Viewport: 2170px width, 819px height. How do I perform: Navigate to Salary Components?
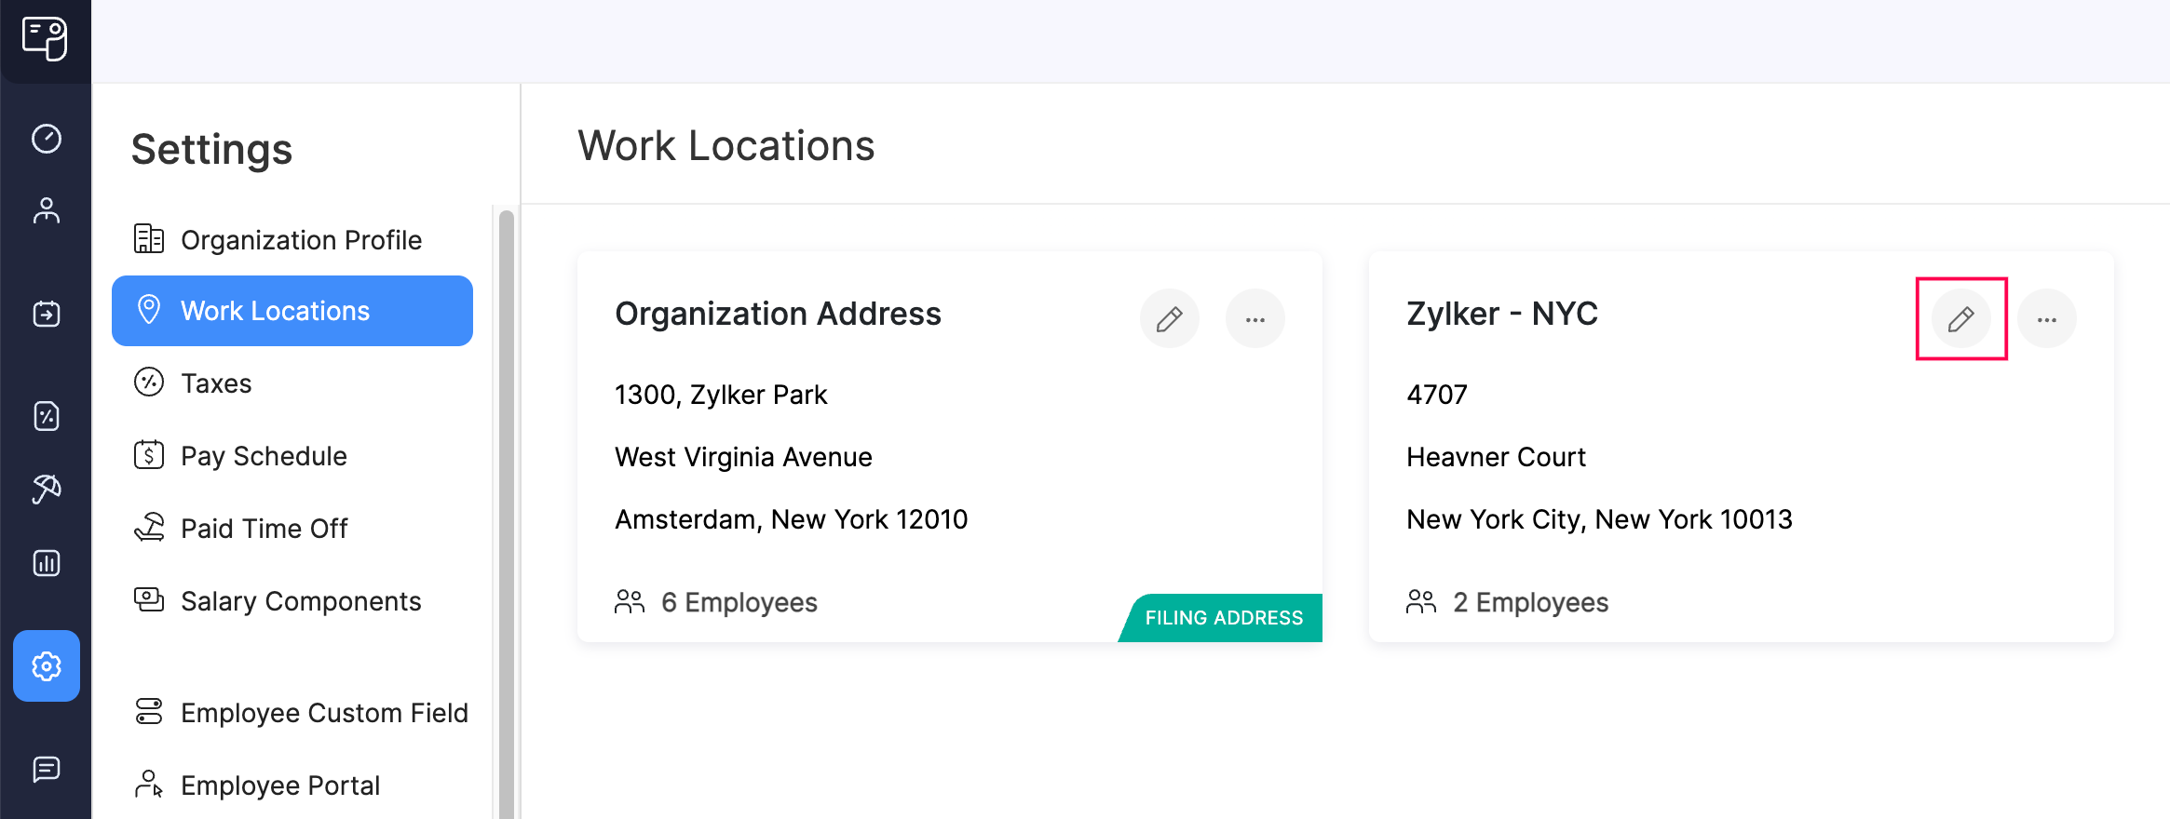[300, 601]
